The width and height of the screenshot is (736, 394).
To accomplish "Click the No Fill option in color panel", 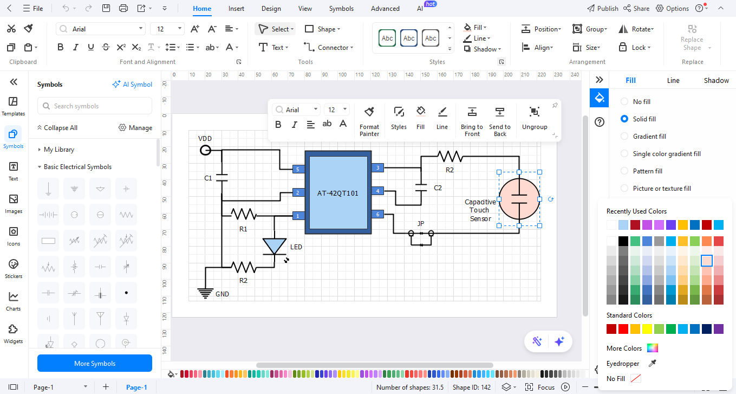I will (x=624, y=378).
